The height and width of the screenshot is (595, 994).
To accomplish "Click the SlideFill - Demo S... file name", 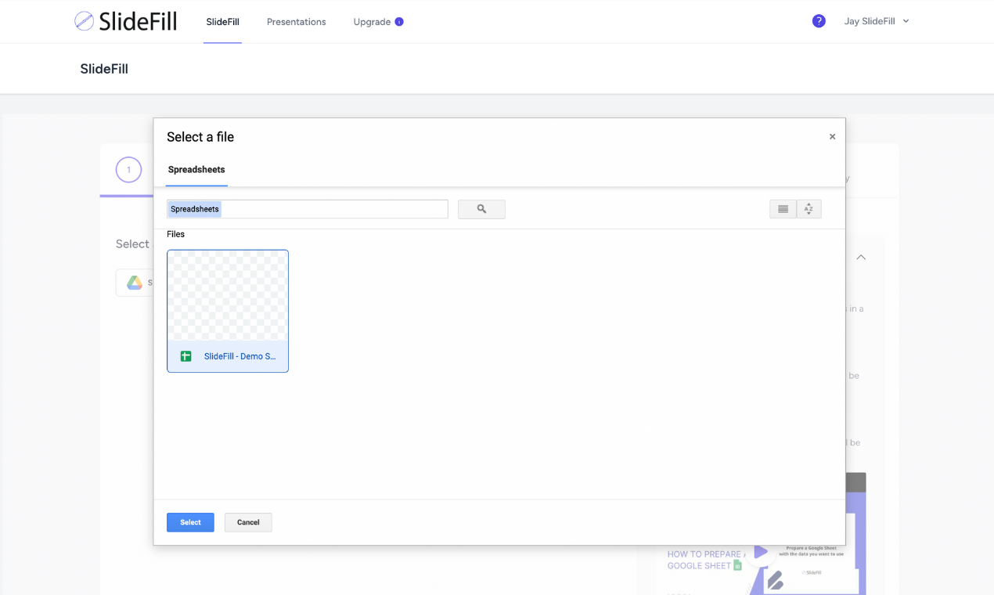I will pyautogui.click(x=239, y=356).
